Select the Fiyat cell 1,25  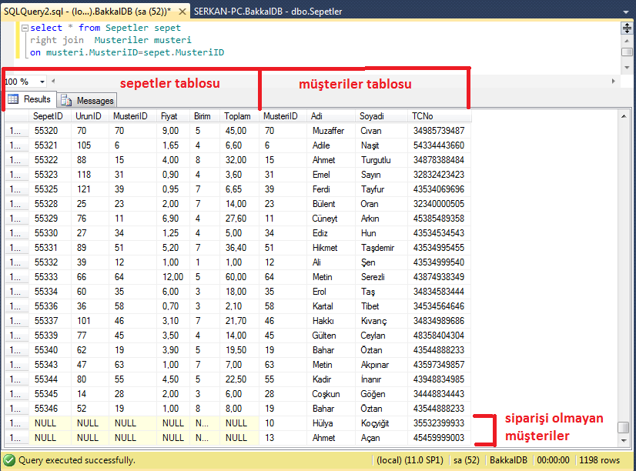pos(173,233)
